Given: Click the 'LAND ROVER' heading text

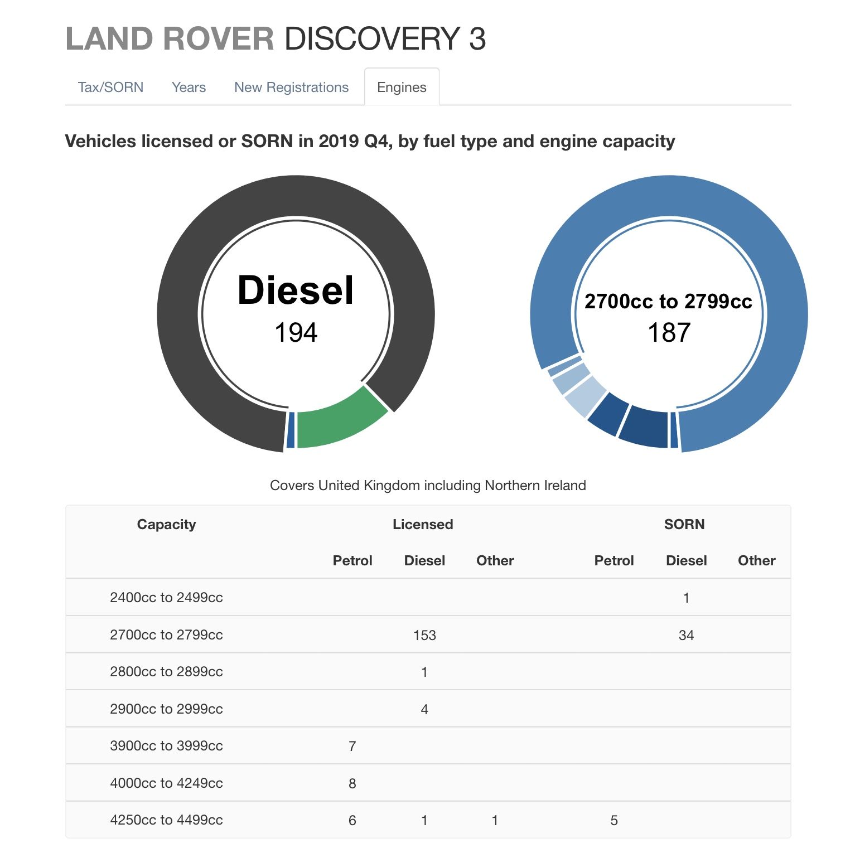Looking at the screenshot, I should [x=170, y=38].
